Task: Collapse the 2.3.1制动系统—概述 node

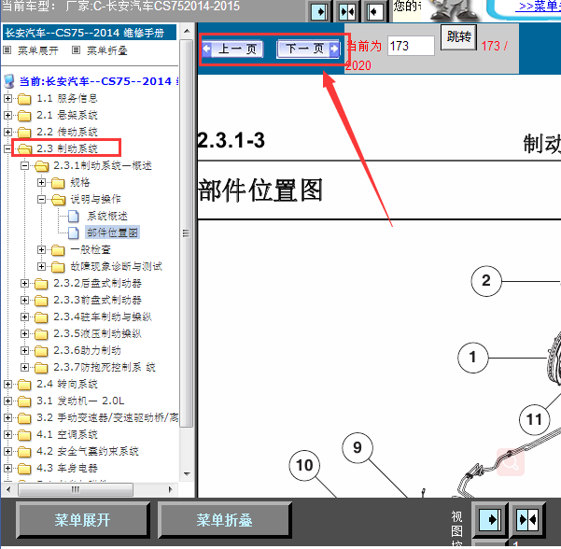Action: coord(24,165)
